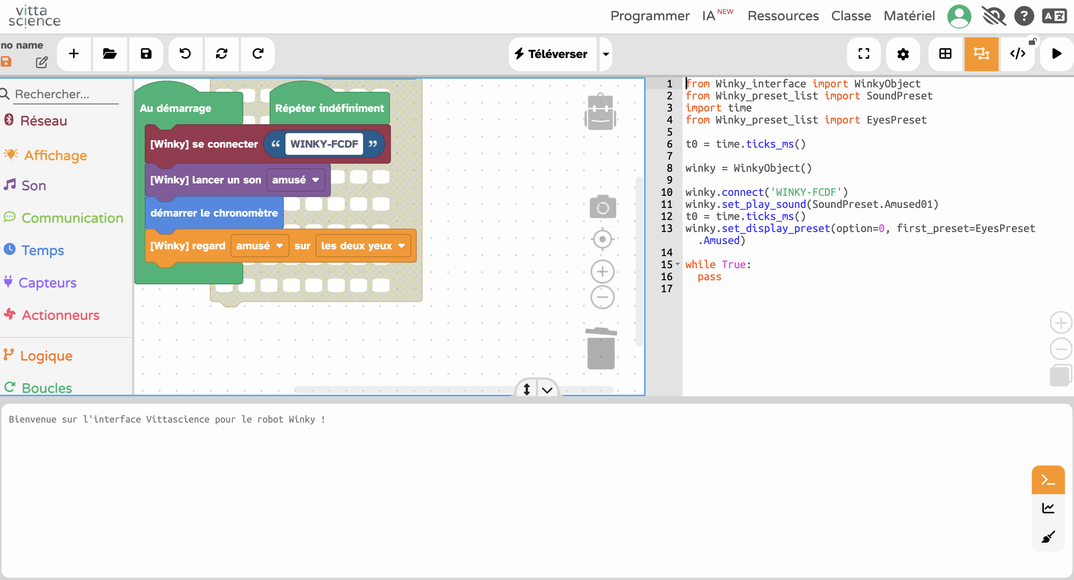Enter fullscreen mode
1074x580 pixels.
(864, 54)
